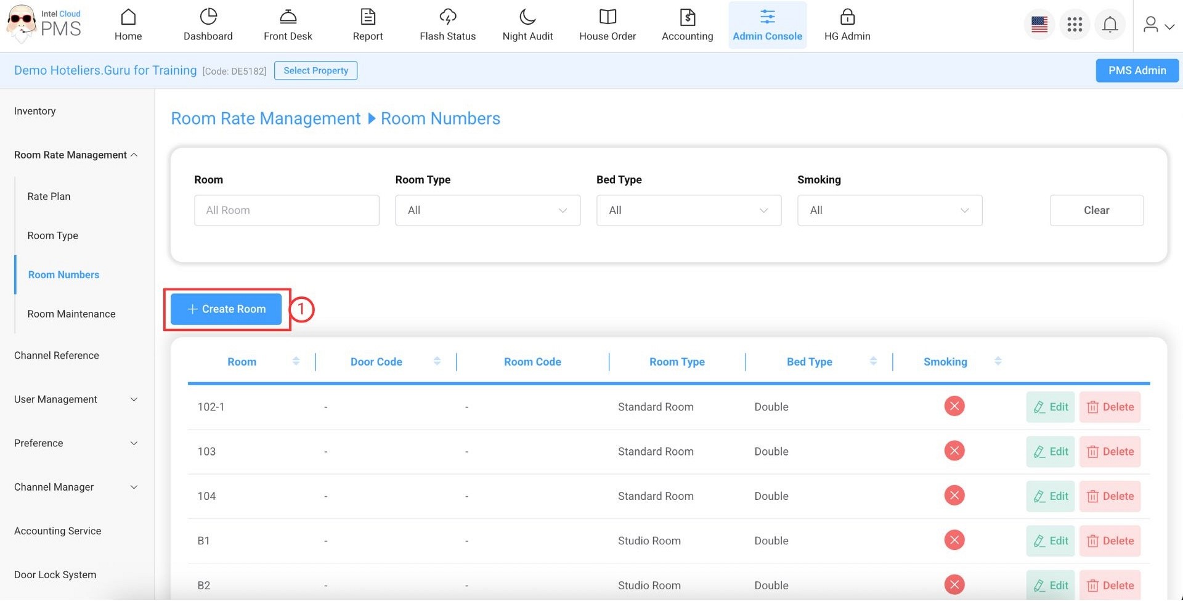This screenshot has width=1183, height=601.
Task: Open the Dashboard pie chart icon
Action: [208, 17]
